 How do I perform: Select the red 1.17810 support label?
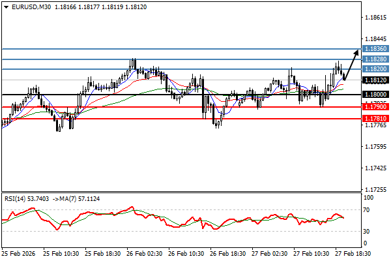[x=375, y=119]
